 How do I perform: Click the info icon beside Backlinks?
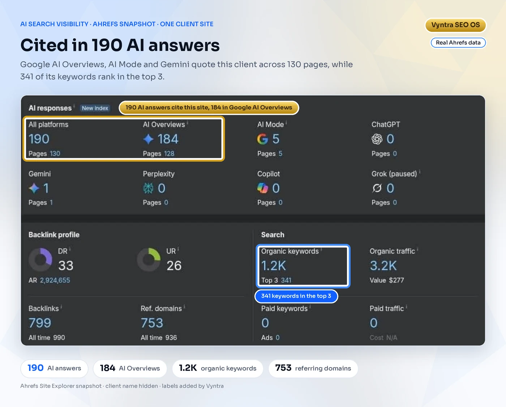pyautogui.click(x=61, y=307)
